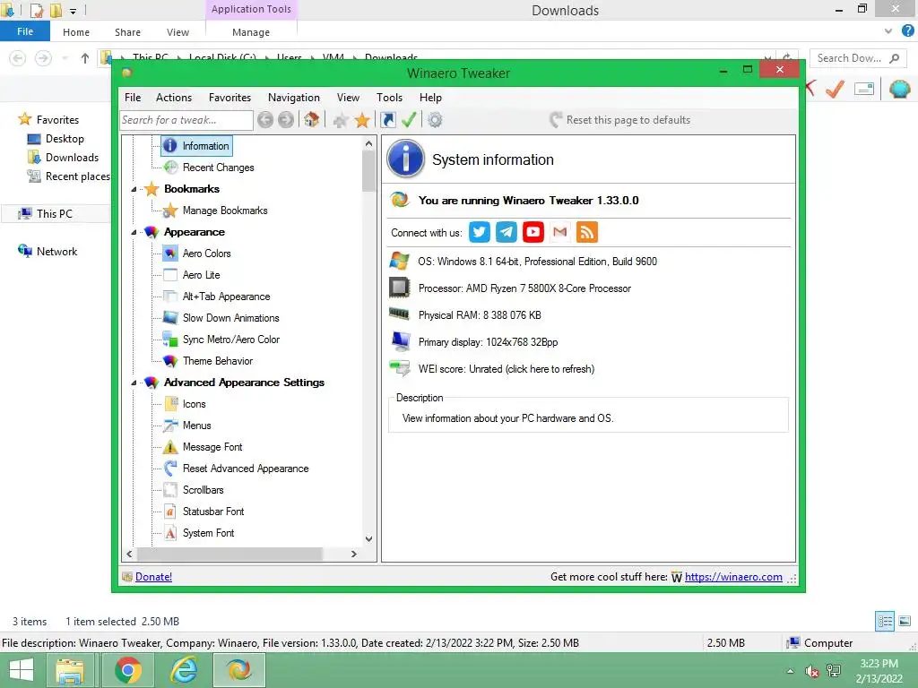Click the blue System information icon

[405, 159]
